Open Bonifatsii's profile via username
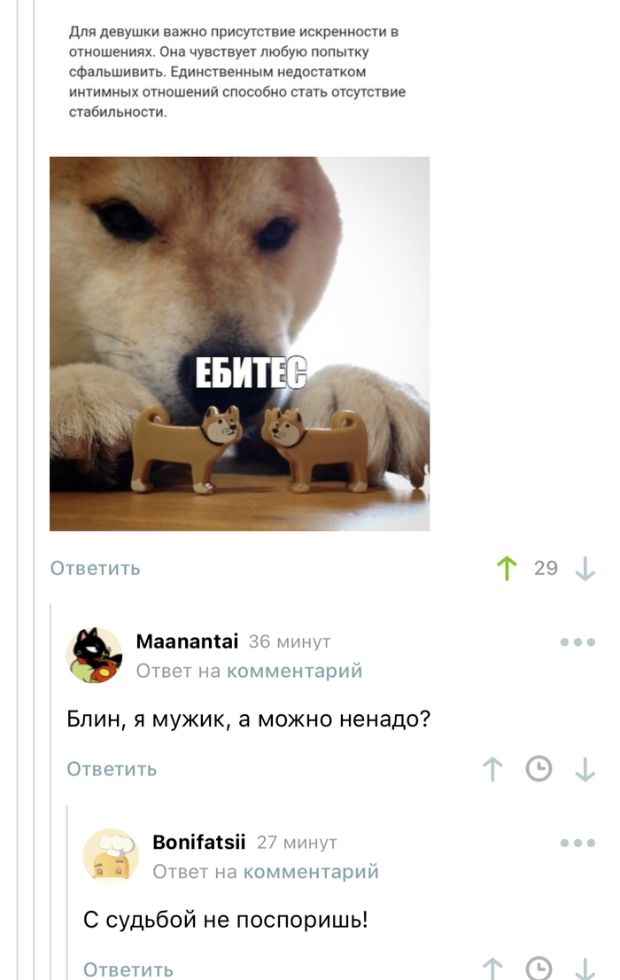Viewport: 620px width, 980px height. 199,842
